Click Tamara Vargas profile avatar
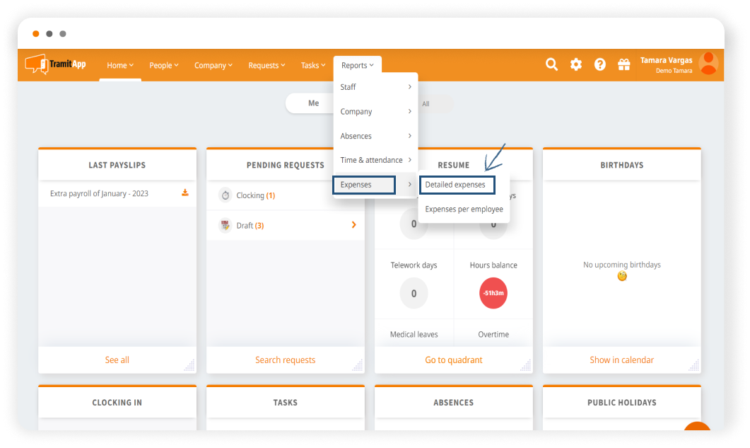Viewport: 750px width, 448px height. [708, 64]
